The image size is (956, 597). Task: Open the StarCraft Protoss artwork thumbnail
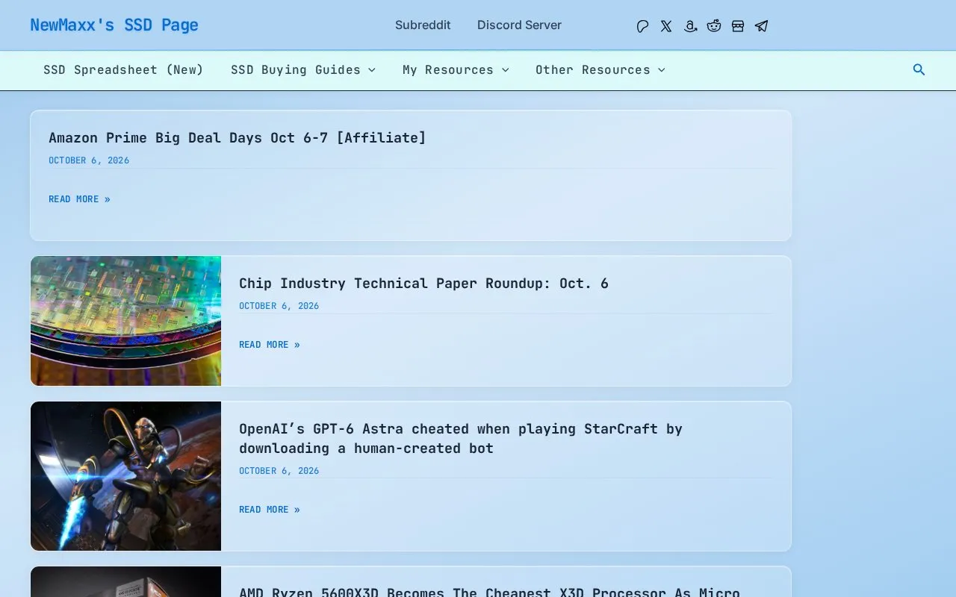pos(126,476)
